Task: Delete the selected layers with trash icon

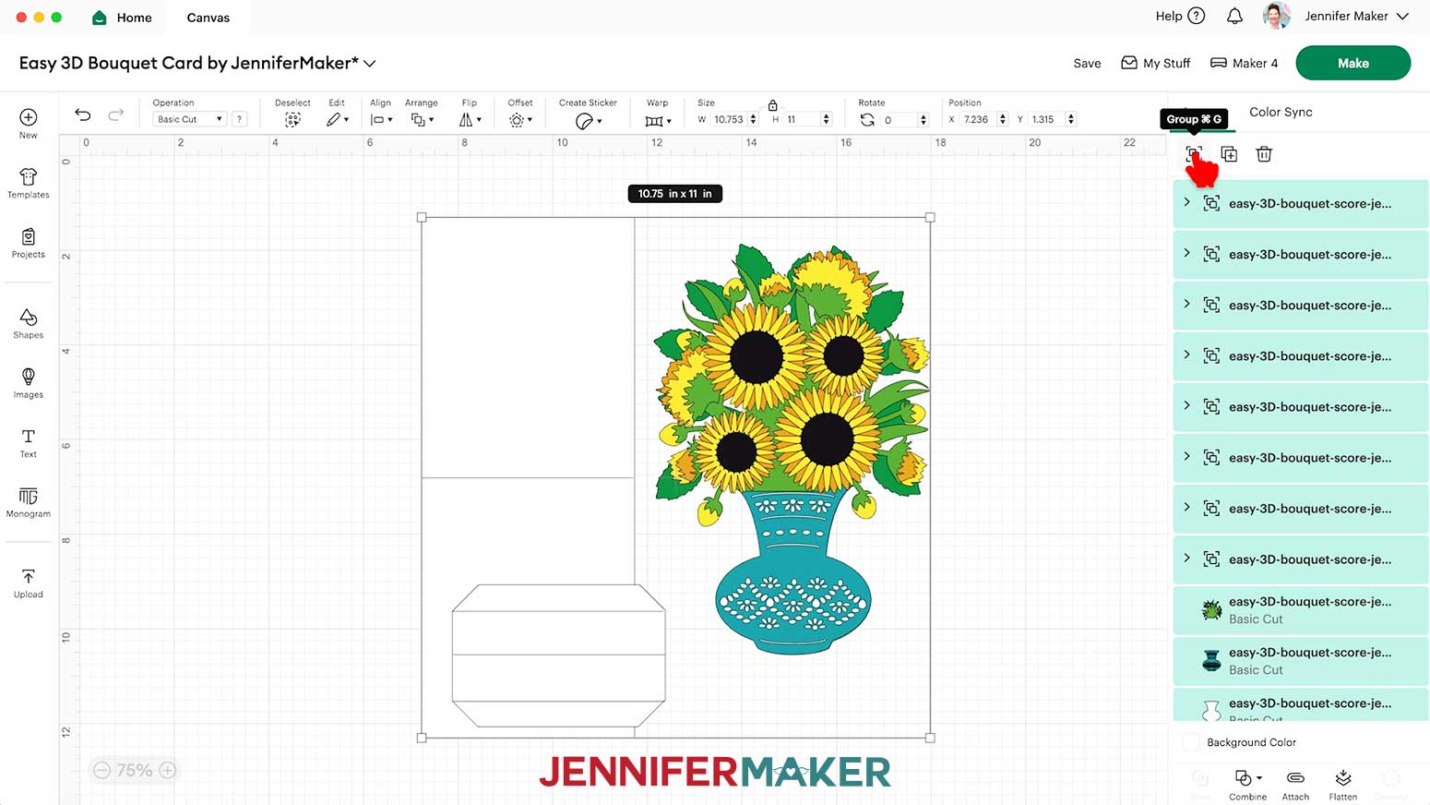Action: click(x=1264, y=154)
